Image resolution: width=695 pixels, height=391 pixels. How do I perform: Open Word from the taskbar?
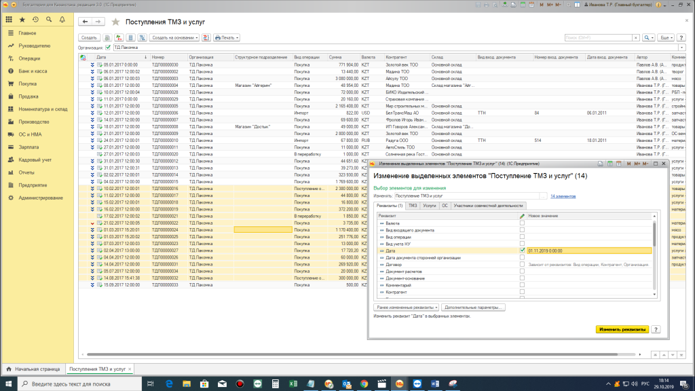click(x=435, y=384)
